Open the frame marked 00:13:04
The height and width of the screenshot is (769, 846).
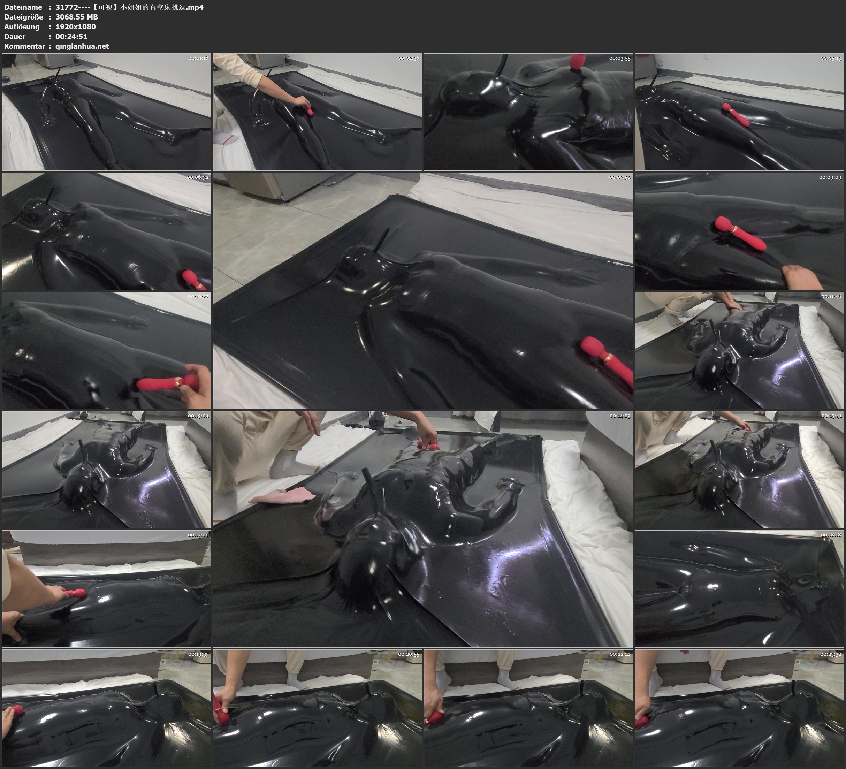[x=107, y=470]
